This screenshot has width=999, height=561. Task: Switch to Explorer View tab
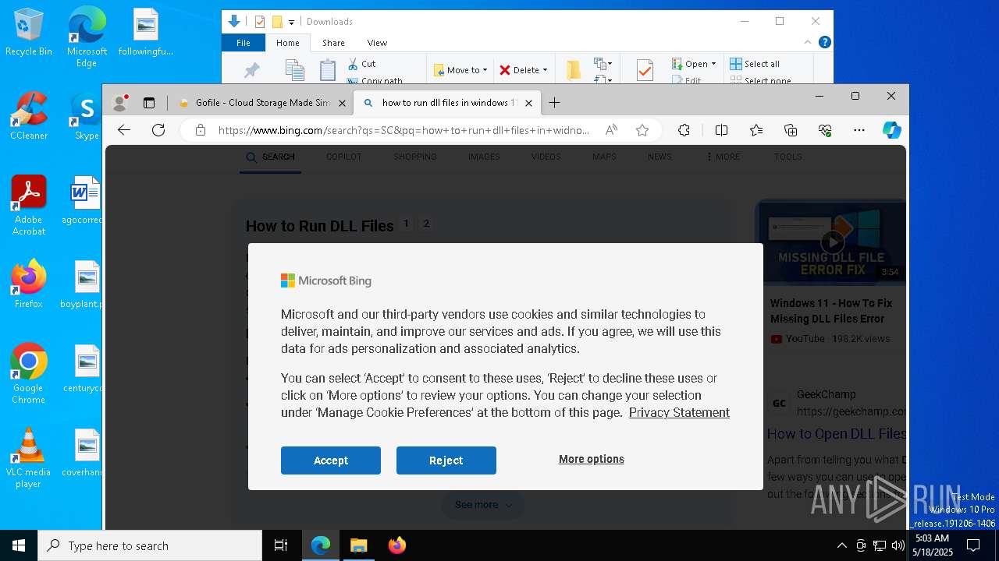click(377, 43)
